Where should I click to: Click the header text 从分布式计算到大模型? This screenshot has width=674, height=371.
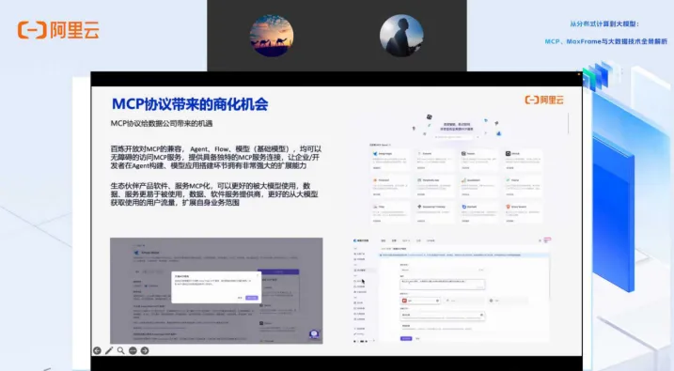click(604, 24)
